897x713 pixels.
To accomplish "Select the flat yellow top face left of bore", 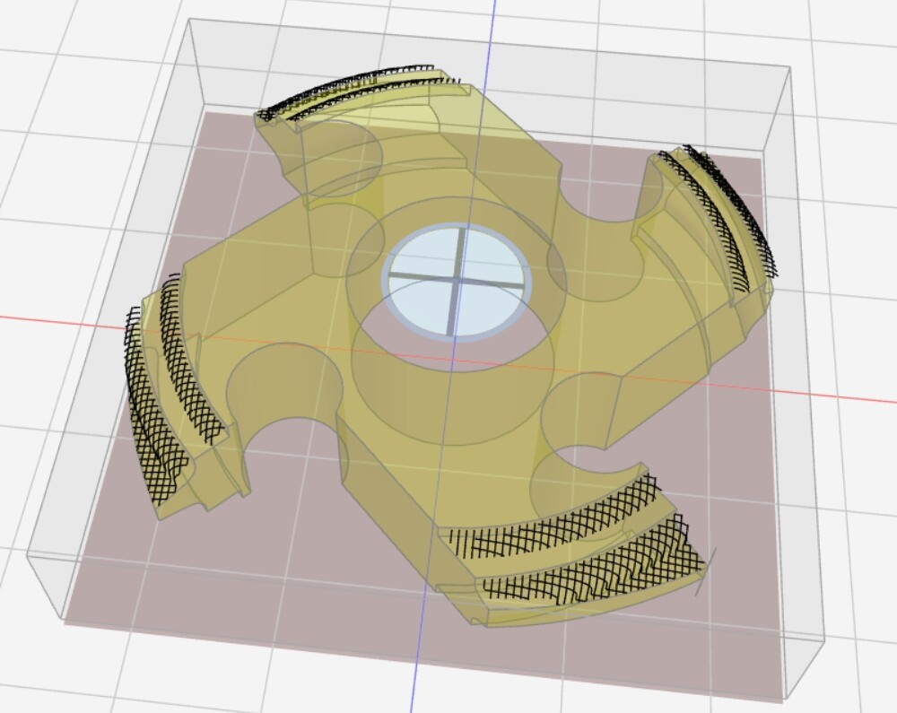I will click(x=260, y=296).
